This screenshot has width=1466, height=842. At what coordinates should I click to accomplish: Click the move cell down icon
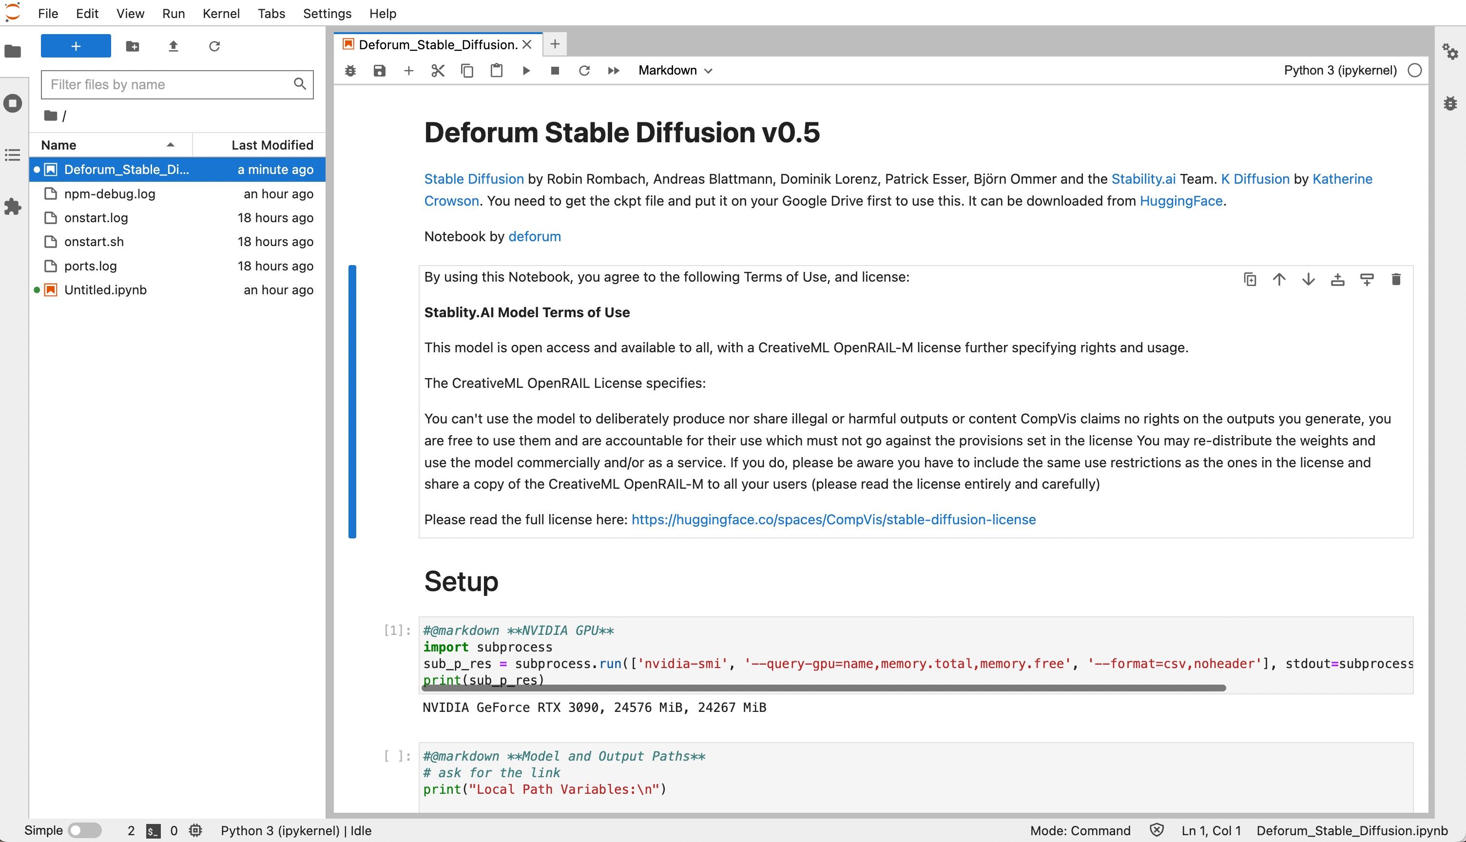click(x=1308, y=279)
